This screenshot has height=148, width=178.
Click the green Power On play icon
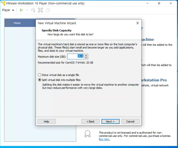[x=22, y=10]
